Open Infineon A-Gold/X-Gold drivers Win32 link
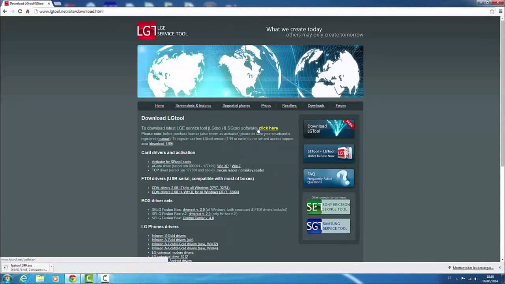Viewport: 505px width, 284px height. click(185, 244)
